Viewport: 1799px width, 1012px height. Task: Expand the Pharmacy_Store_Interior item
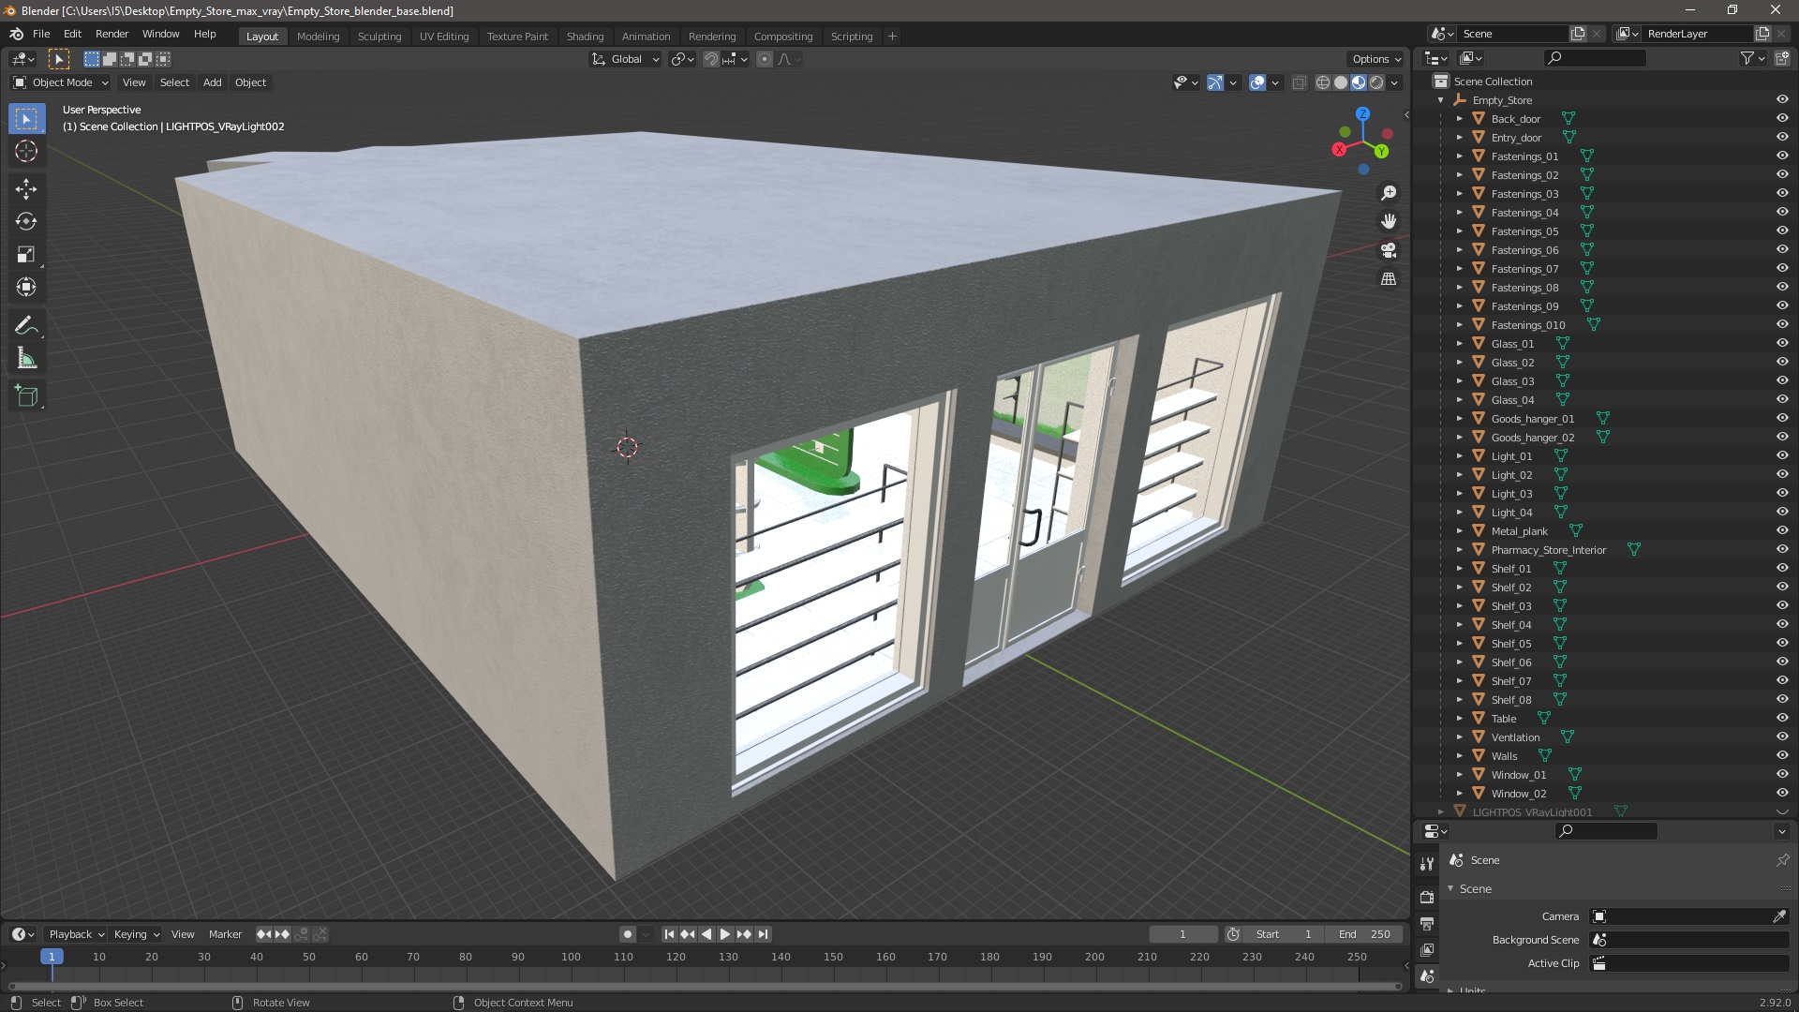pos(1459,550)
